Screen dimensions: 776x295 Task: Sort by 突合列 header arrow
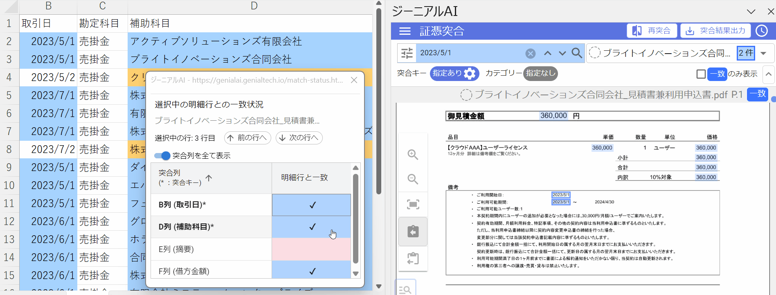click(209, 178)
